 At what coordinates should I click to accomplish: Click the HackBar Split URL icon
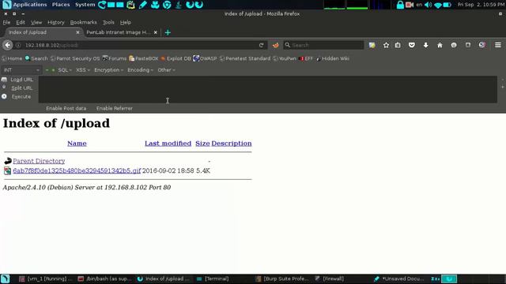(4, 88)
